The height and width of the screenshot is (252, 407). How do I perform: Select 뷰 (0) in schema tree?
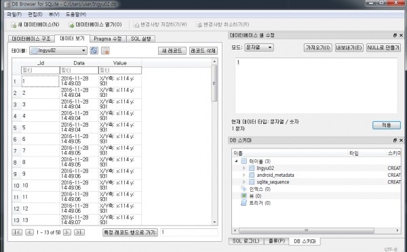[x=255, y=196]
